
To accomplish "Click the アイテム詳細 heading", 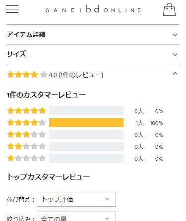I will pos(26,35).
